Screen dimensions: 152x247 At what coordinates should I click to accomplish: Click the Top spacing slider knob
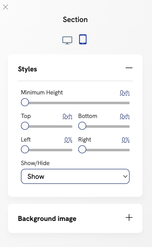point(25,126)
